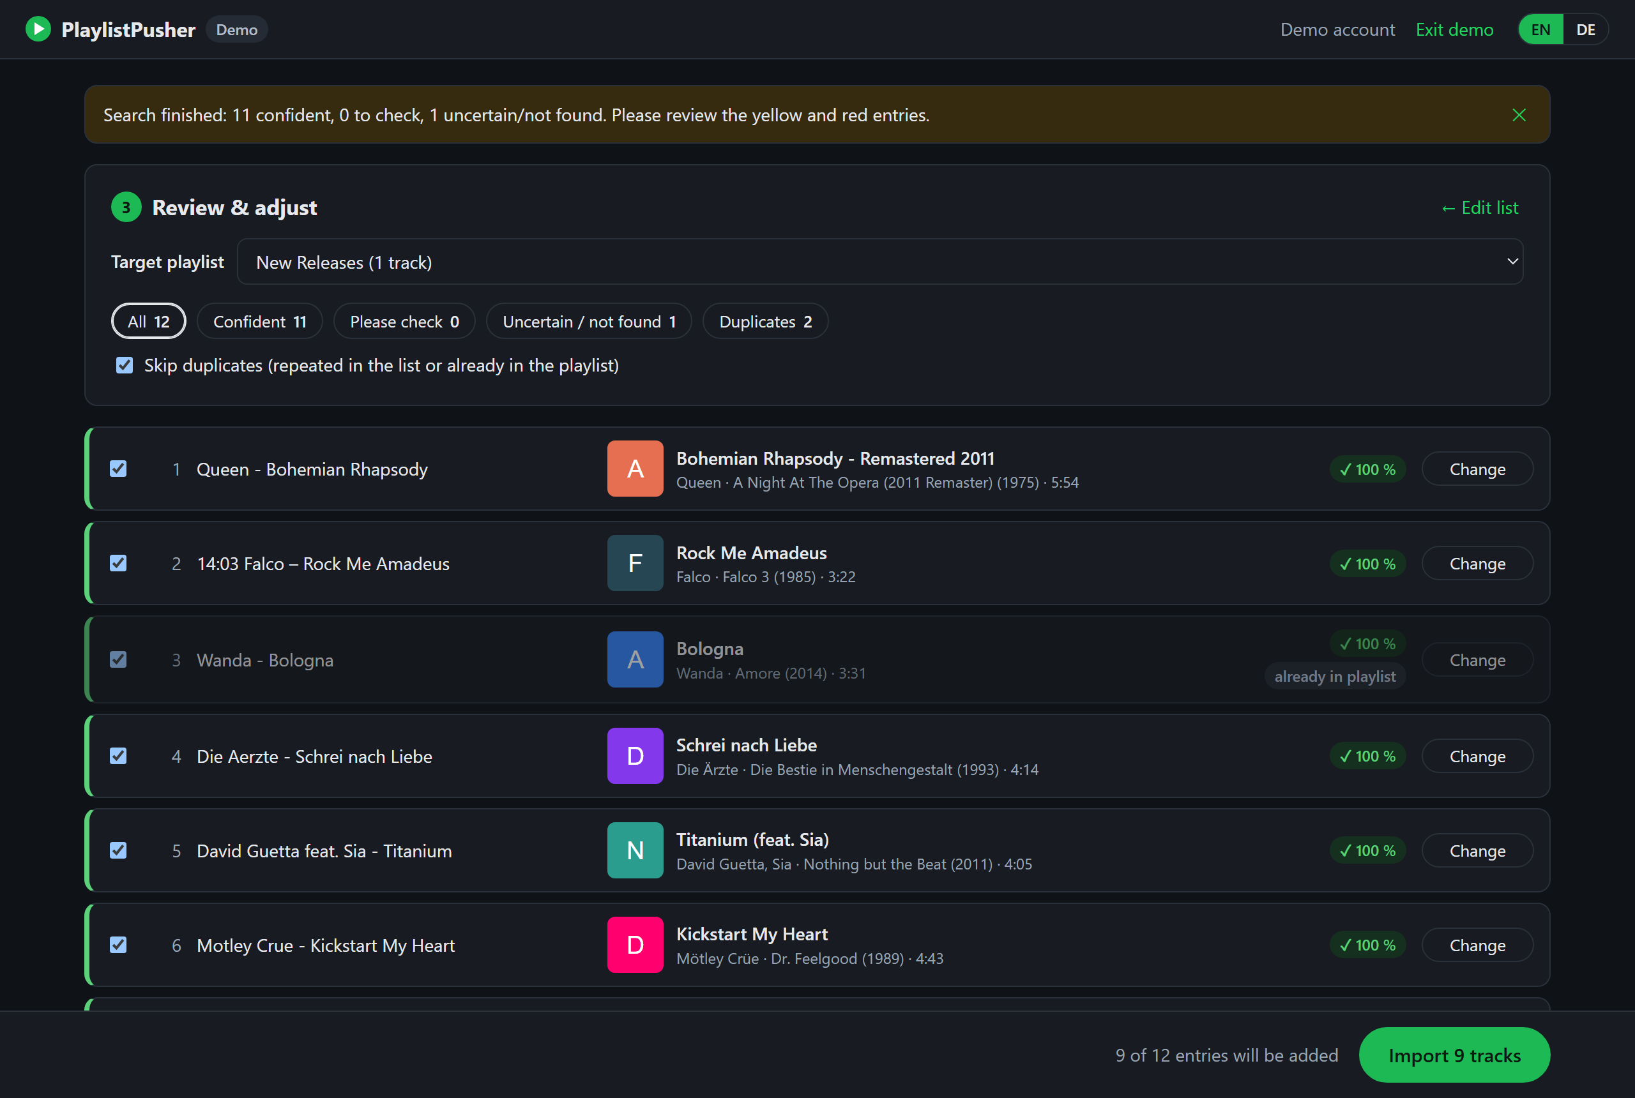1635x1098 pixels.
Task: Click "9 of 12 entries will be added" text
Action: [1227, 1055]
